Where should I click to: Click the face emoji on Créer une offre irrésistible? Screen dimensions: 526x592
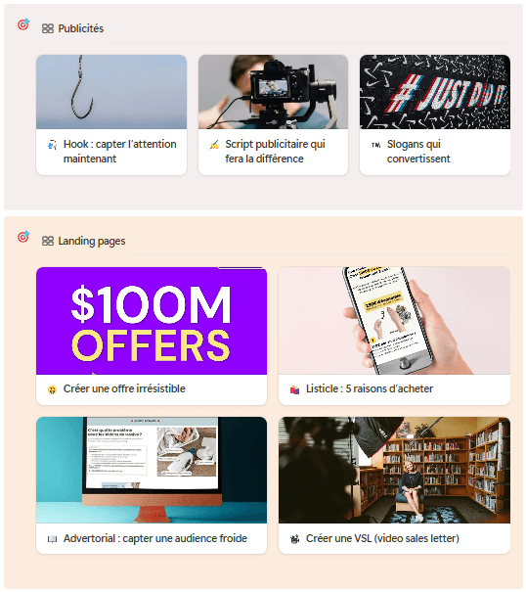(x=52, y=389)
